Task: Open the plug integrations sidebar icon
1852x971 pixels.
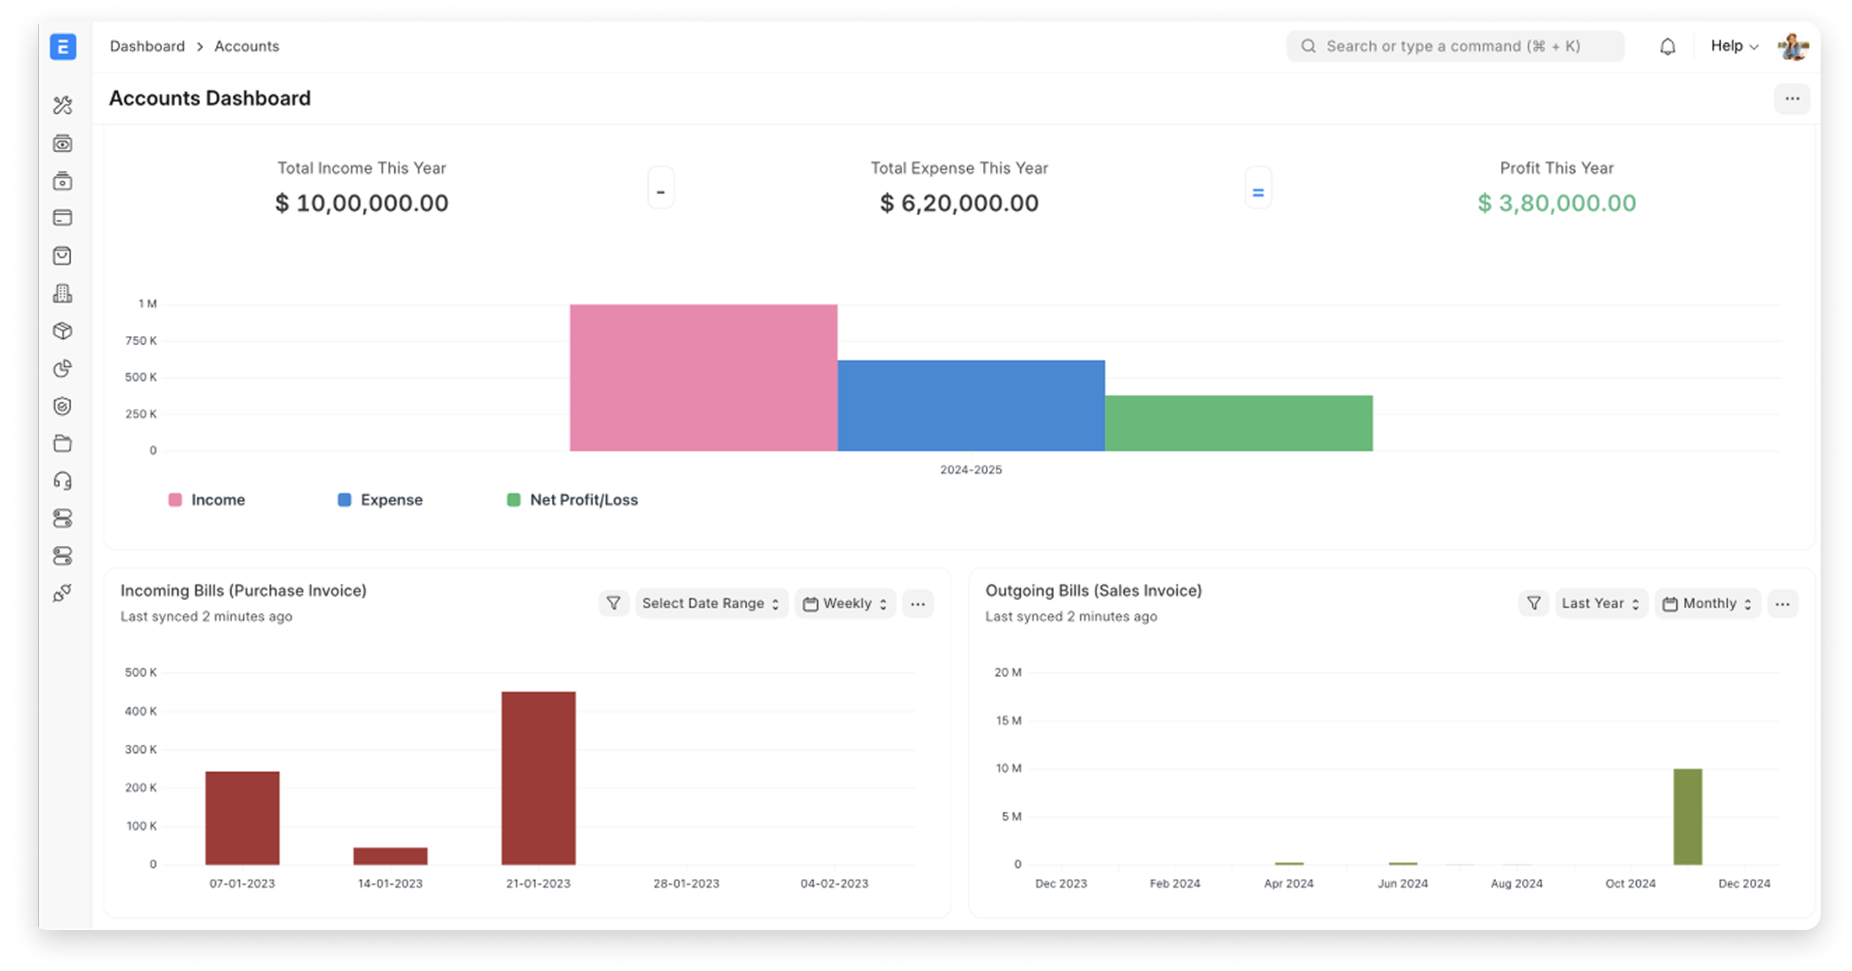Action: click(63, 593)
